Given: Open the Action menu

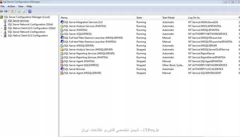Looking at the screenshot, I should pyautogui.click(x=11, y=6).
